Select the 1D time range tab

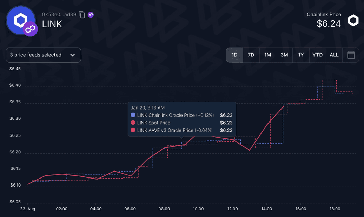[234, 55]
